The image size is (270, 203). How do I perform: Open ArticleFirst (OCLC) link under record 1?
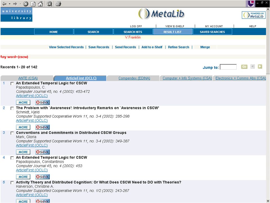click(32, 96)
